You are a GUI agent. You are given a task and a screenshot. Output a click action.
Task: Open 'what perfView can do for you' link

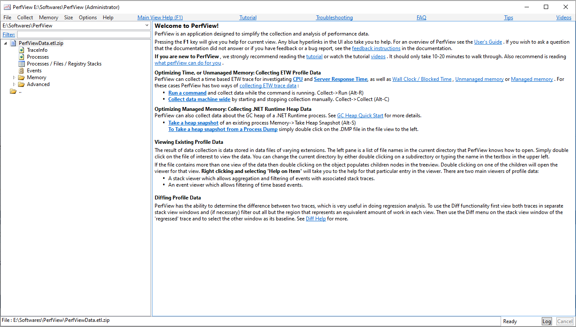coord(188,63)
